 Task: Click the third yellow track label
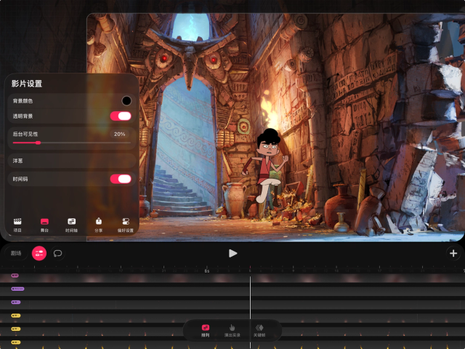16,342
